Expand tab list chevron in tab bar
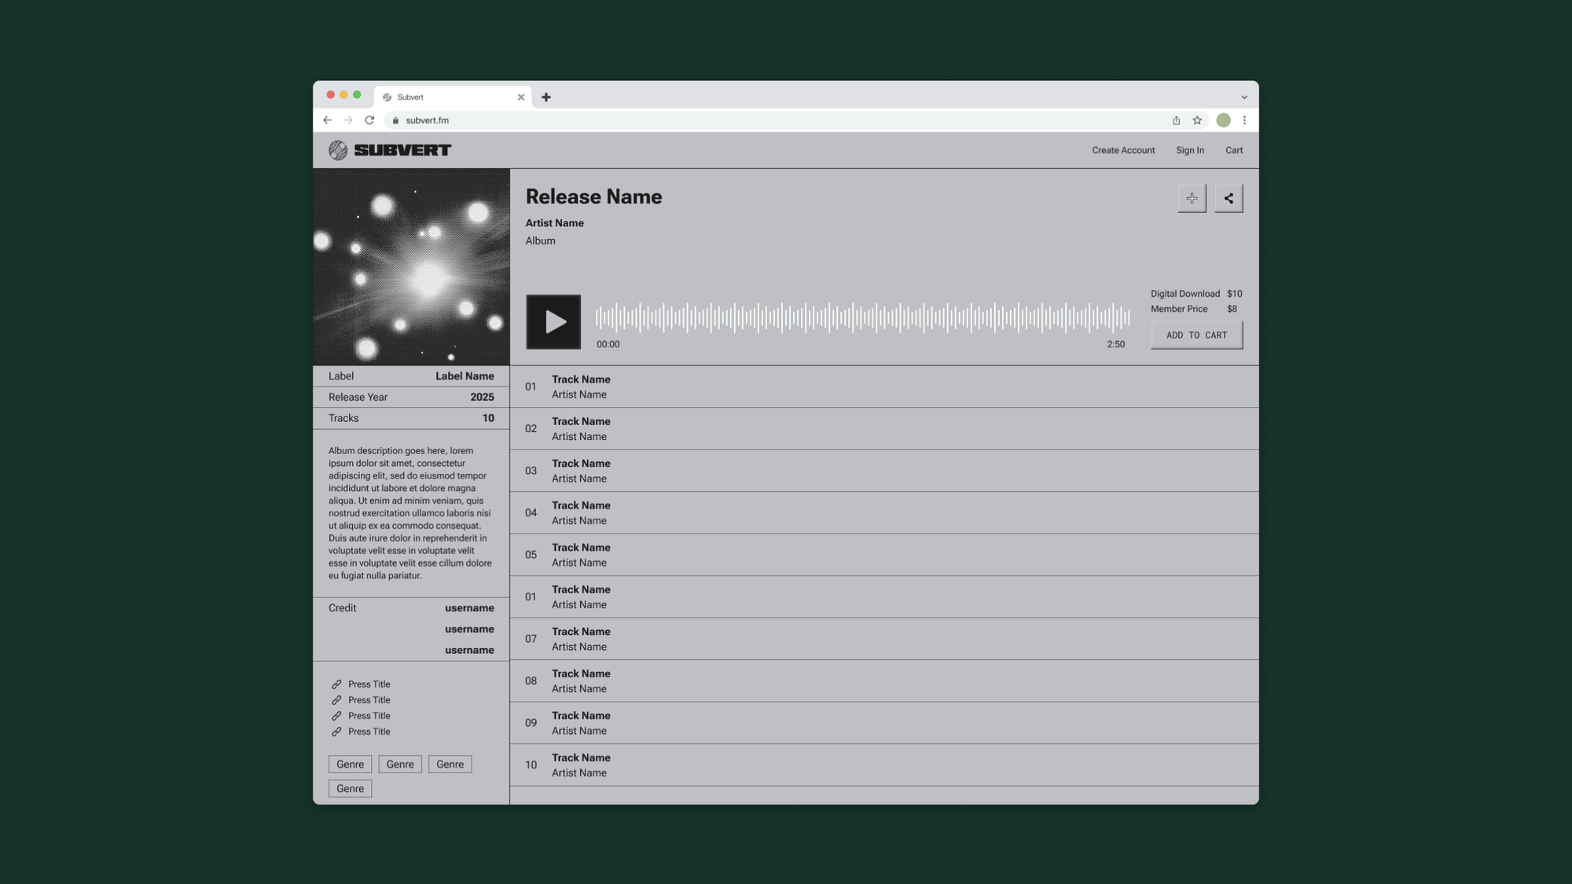 1244,97
